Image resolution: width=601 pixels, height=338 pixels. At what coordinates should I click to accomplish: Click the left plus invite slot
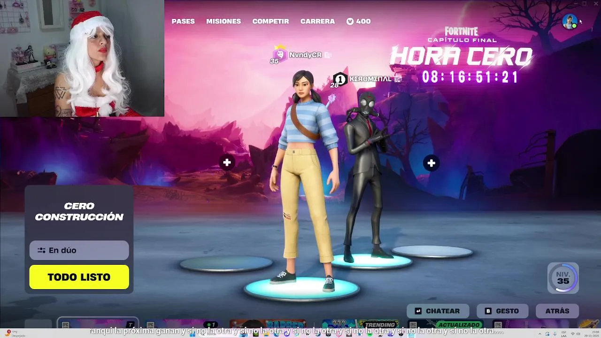coord(227,162)
